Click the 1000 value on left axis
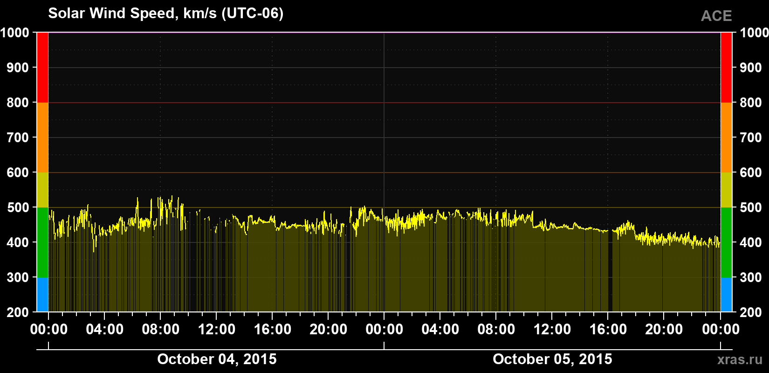769x373 pixels. click(15, 33)
